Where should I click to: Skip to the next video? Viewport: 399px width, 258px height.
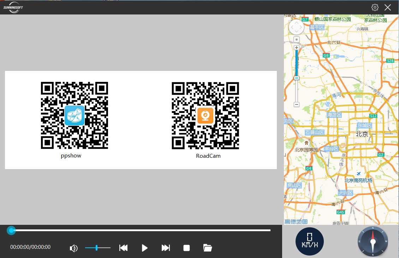(166, 248)
